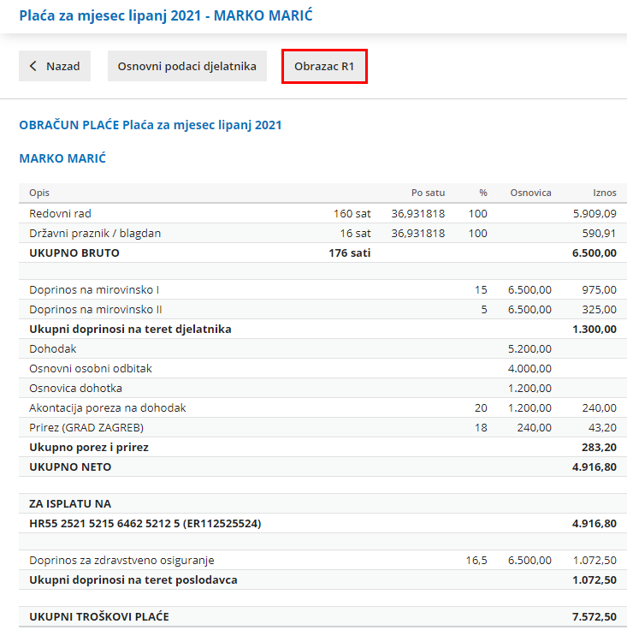Click the payout amount 4.916,80 in IBAN row

click(x=594, y=523)
